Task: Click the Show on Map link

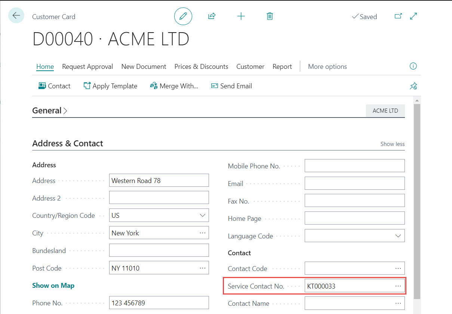Action: pyautogui.click(x=53, y=286)
